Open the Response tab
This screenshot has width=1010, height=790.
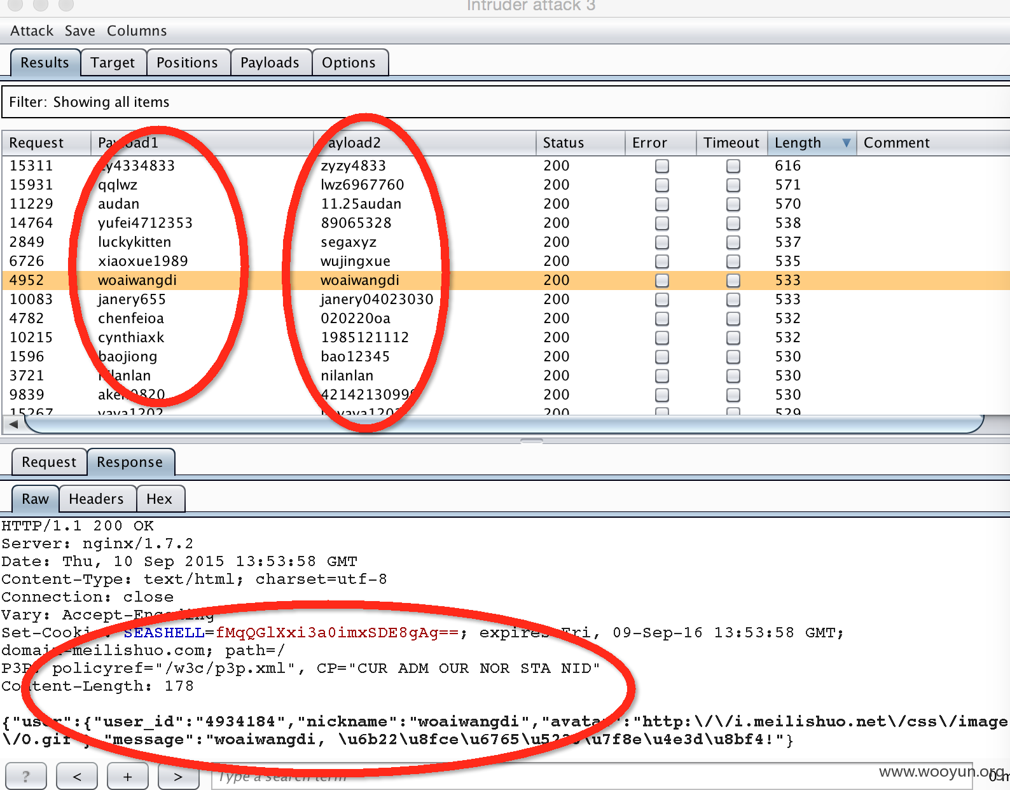pos(130,462)
